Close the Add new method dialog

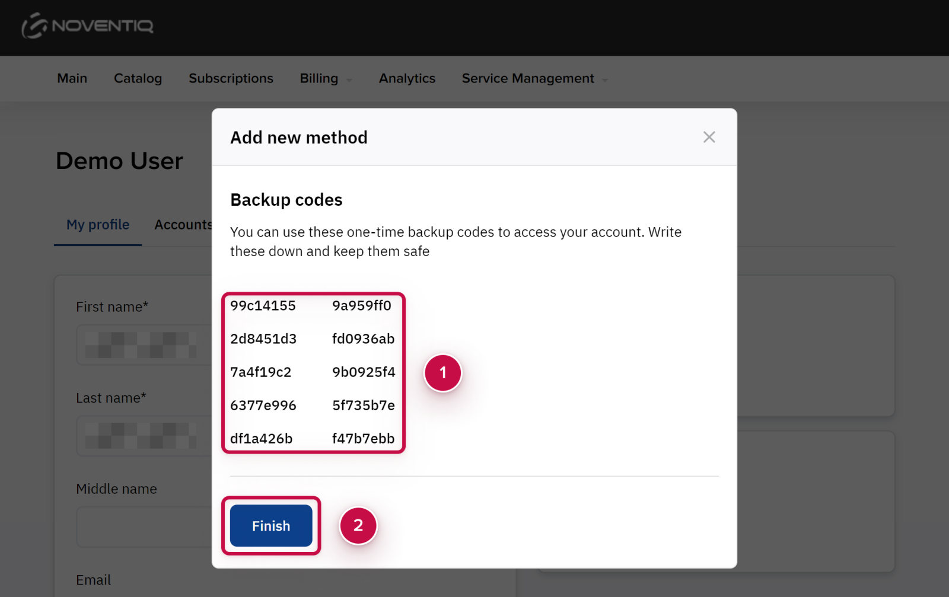(709, 137)
